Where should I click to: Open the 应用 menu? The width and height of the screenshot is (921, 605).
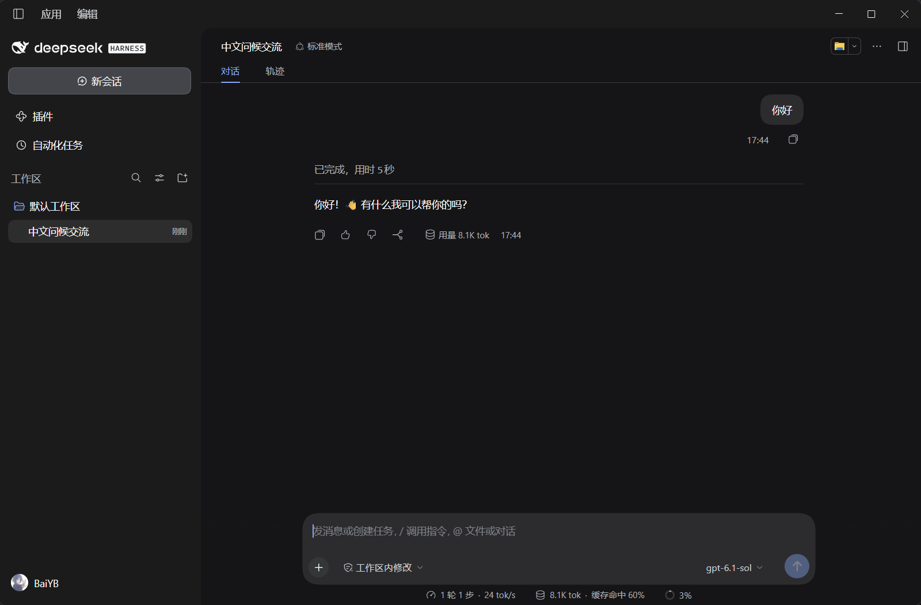51,14
